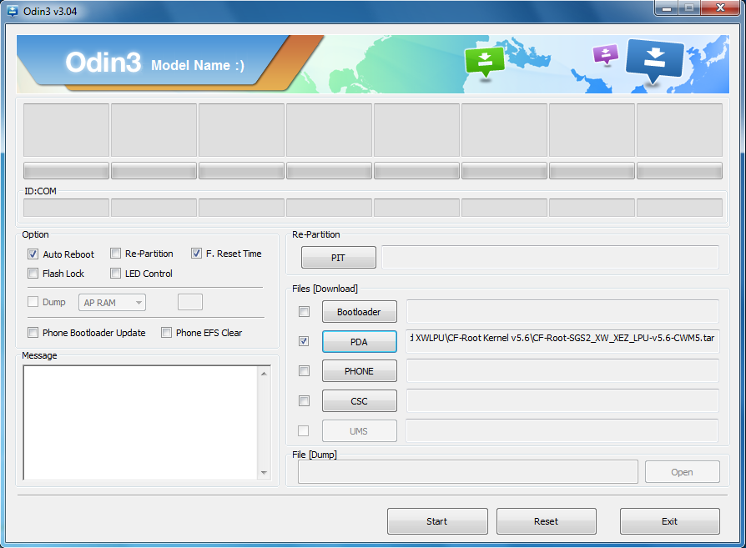
Task: Click the Start button
Action: (437, 521)
